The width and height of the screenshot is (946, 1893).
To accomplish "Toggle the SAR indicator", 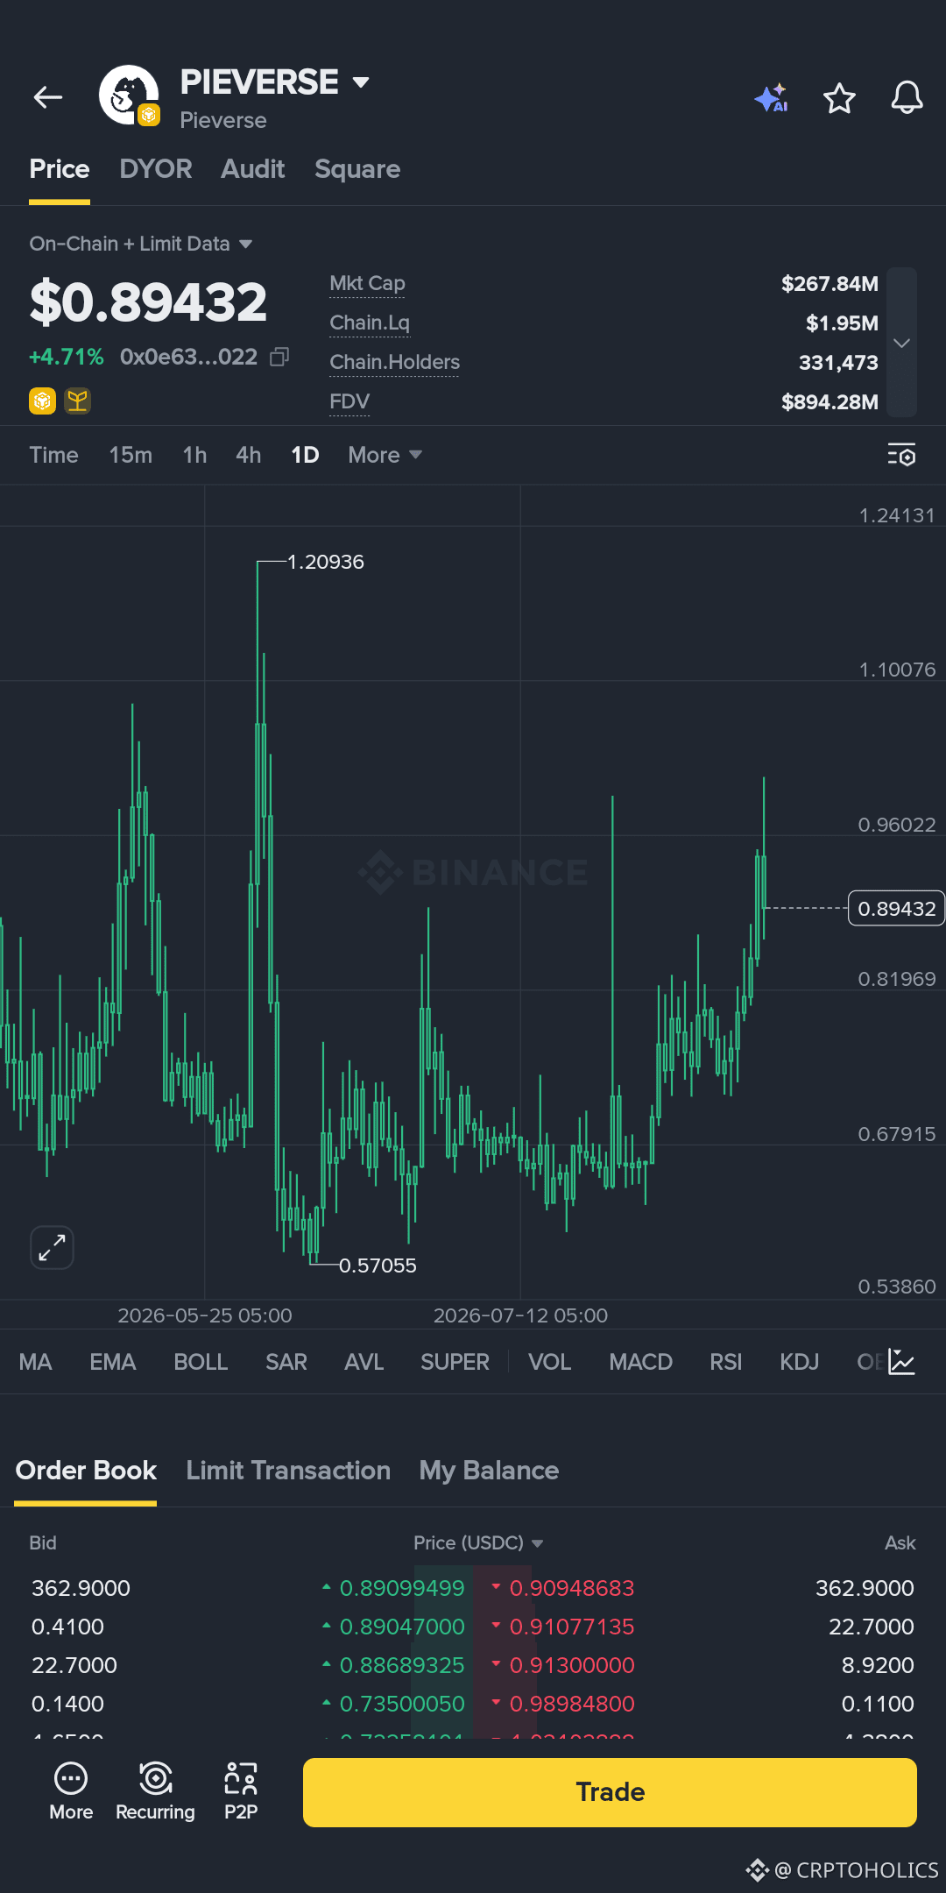I will [286, 1362].
